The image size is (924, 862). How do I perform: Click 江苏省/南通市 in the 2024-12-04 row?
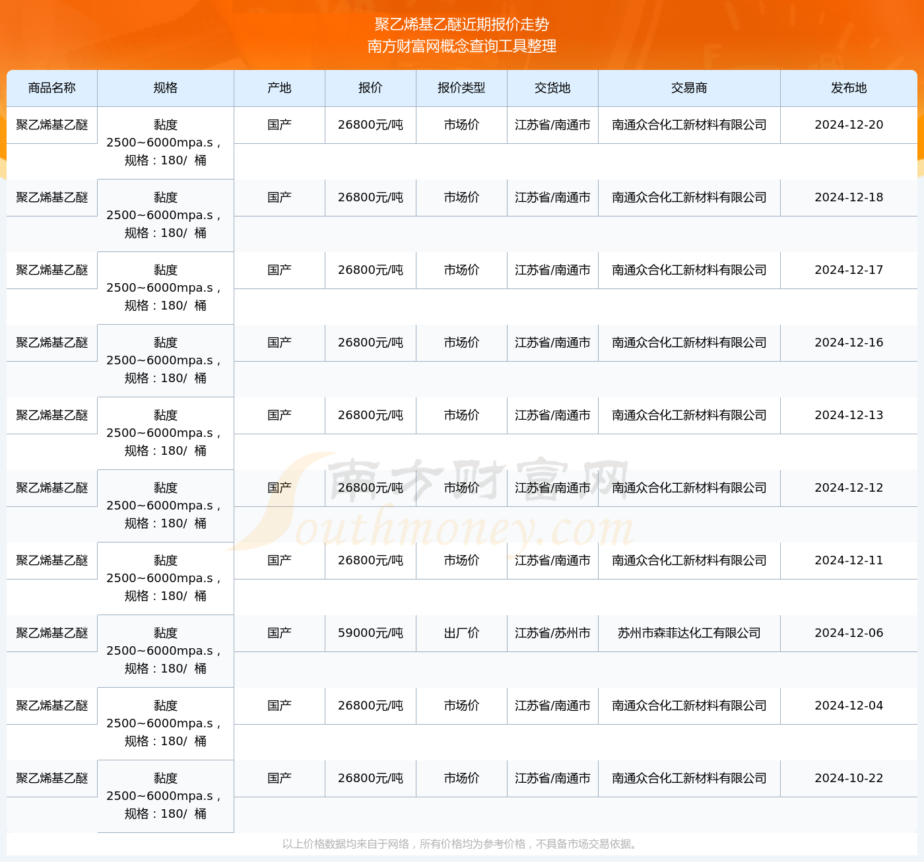552,706
